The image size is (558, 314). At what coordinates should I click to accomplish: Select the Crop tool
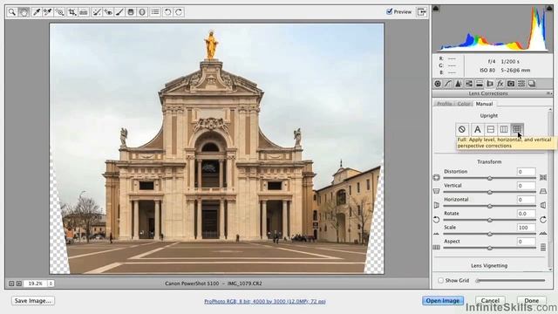click(x=72, y=12)
